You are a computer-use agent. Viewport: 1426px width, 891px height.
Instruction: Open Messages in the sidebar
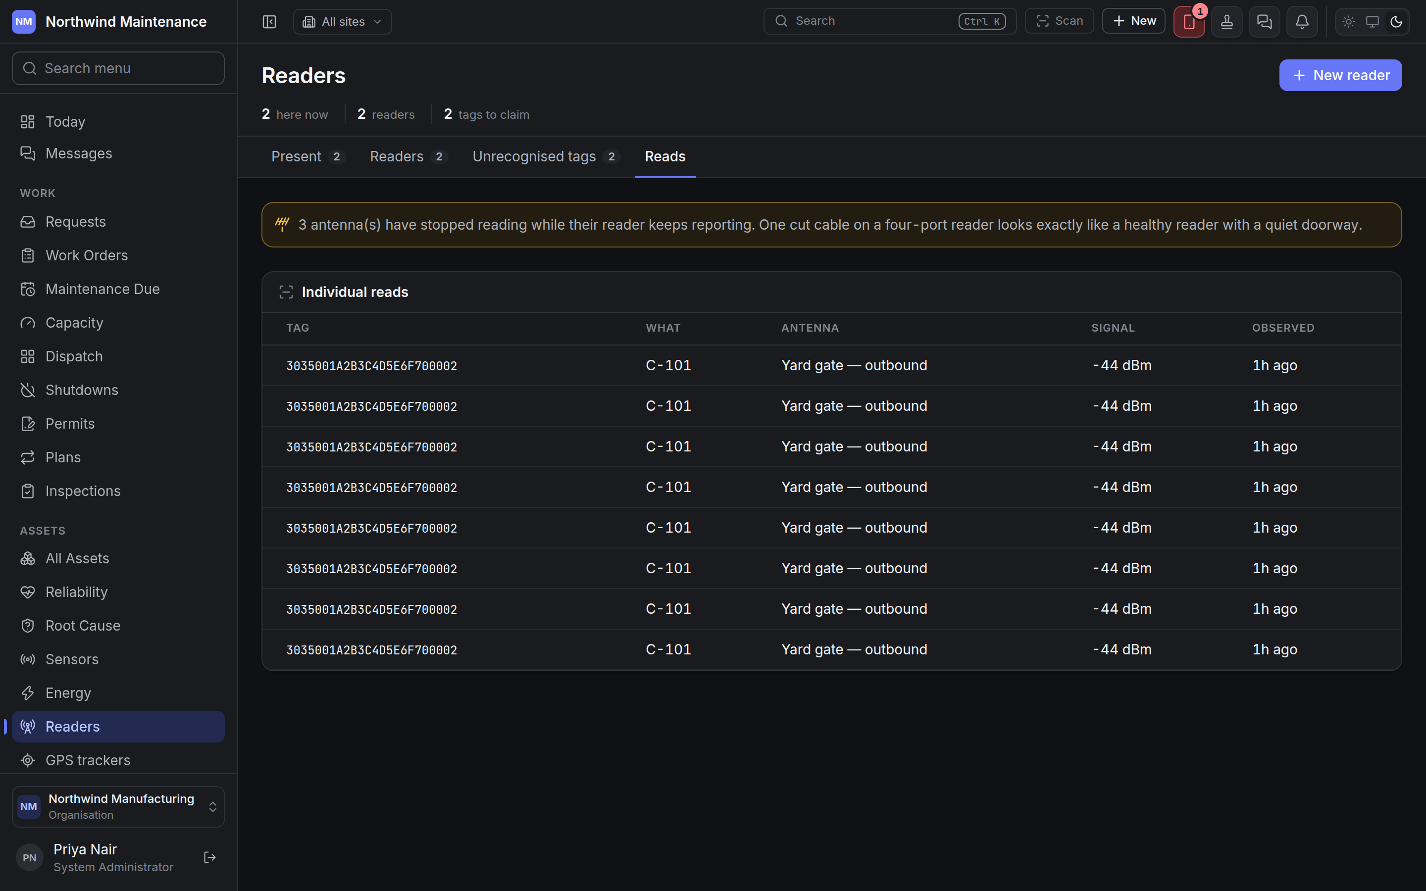118,153
